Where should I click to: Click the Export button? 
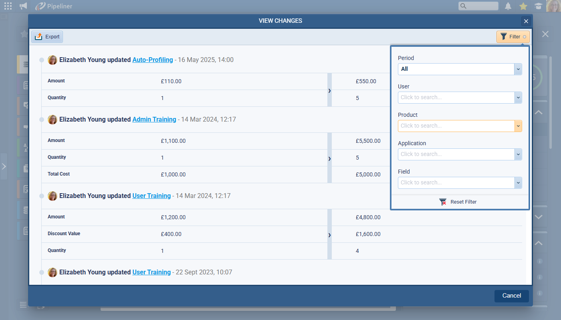coord(47,37)
